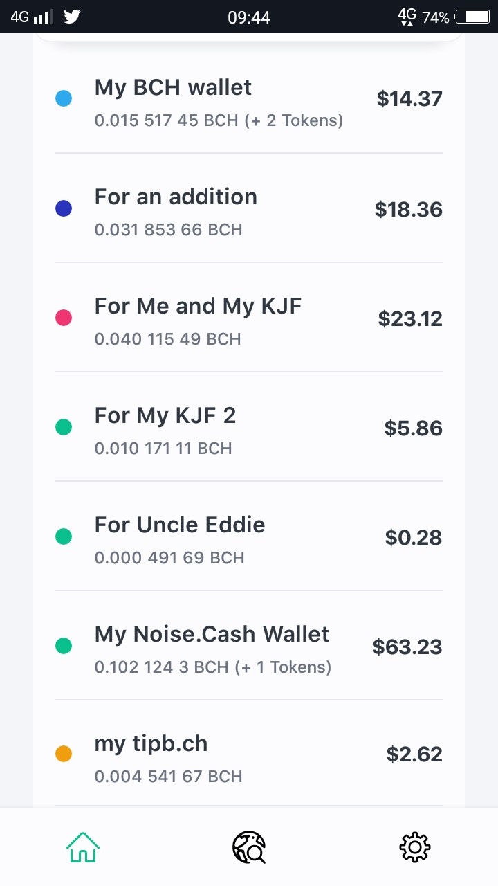Open the For an addition wallet
The width and height of the screenshot is (498, 886).
pos(249,208)
